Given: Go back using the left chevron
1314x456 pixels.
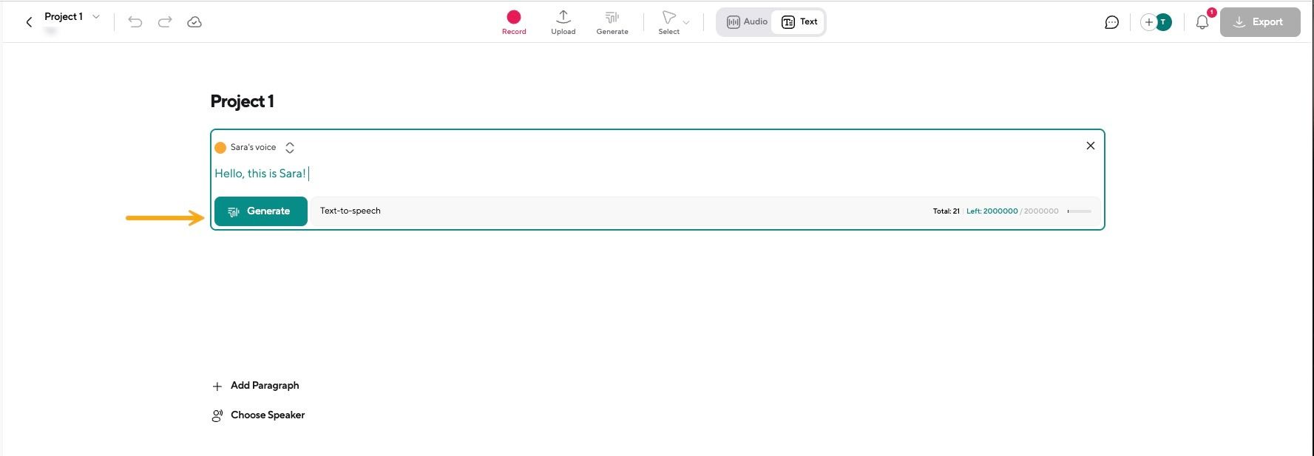Looking at the screenshot, I should pos(29,22).
